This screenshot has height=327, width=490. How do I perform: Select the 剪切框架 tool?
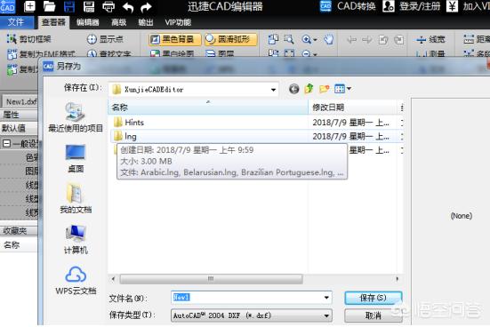(x=29, y=39)
